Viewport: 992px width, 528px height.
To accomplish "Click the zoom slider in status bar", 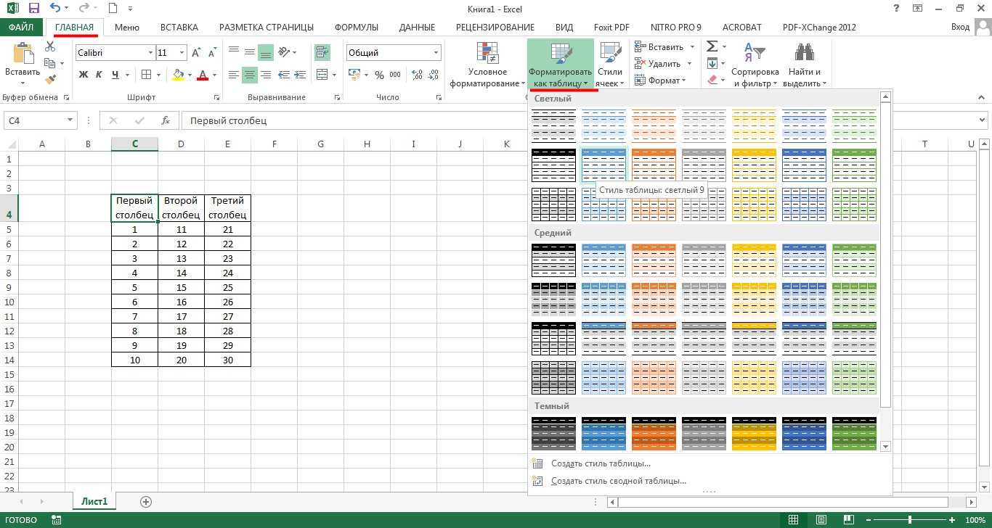I will [x=909, y=520].
